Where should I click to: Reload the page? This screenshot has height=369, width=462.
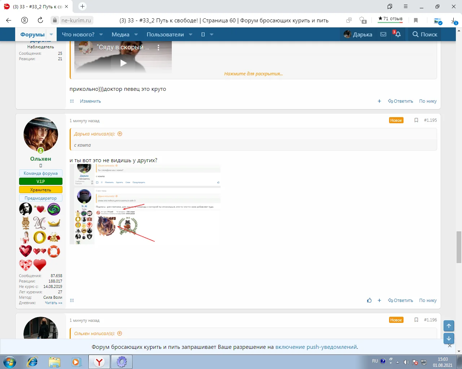pos(40,20)
